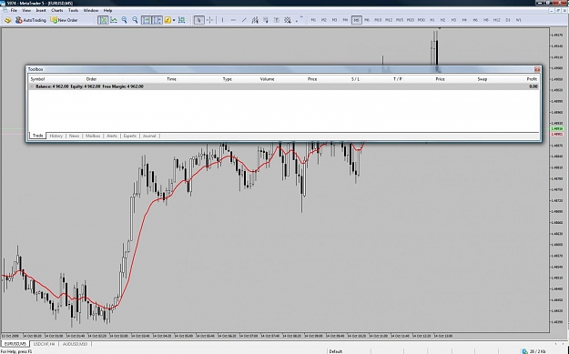Sort by Volume column header
Screen dimensions: 569x354
coord(267,79)
